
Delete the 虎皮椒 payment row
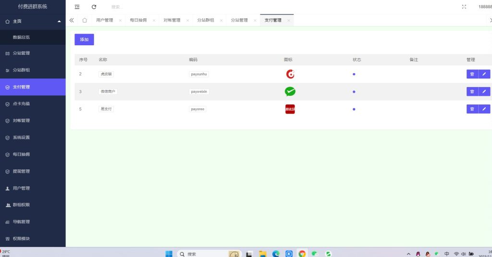tap(472, 74)
